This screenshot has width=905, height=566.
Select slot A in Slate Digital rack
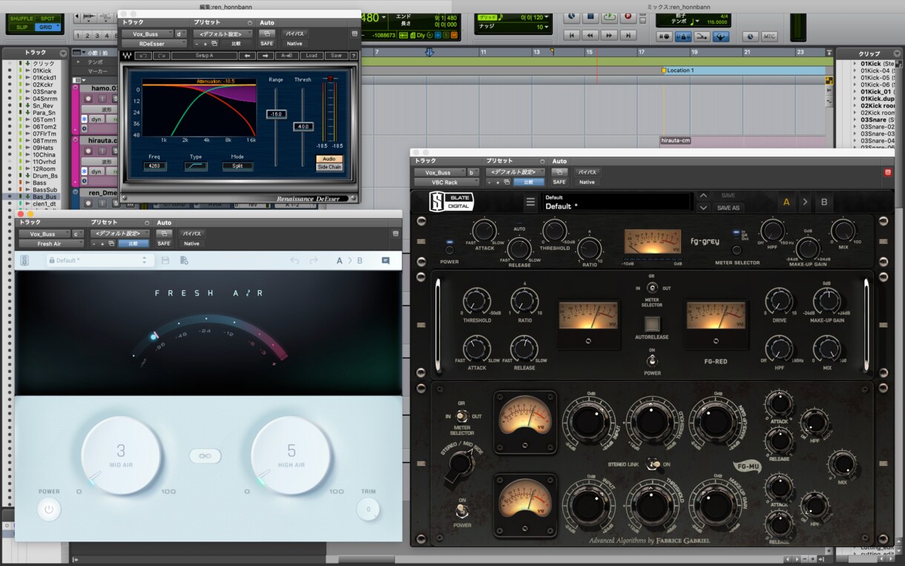pos(786,202)
